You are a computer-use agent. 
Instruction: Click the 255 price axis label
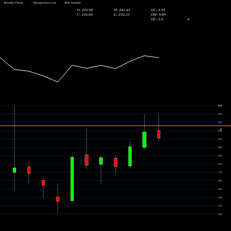(x=220, y=106)
